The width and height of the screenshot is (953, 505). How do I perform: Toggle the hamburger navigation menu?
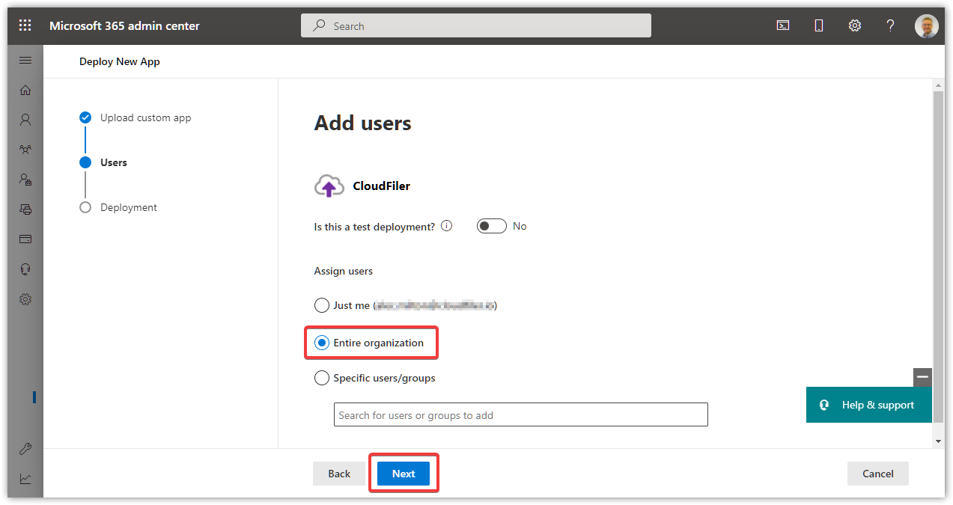(25, 61)
